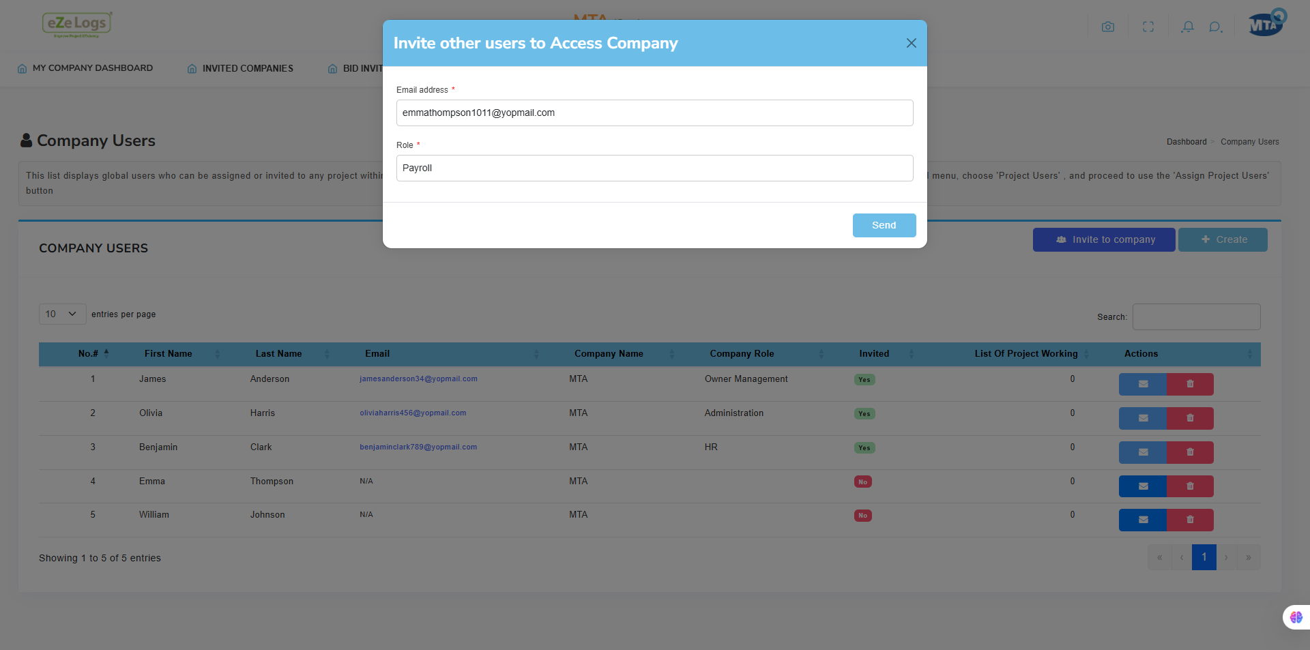
Task: Toggle fullscreen mode icon
Action: [1148, 27]
